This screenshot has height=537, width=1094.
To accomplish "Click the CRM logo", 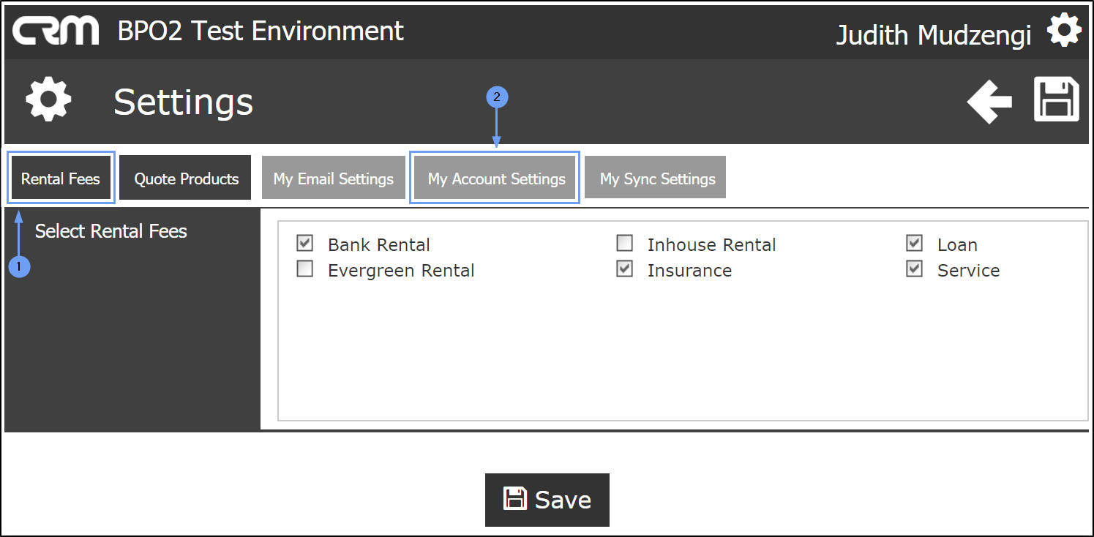I will point(56,31).
